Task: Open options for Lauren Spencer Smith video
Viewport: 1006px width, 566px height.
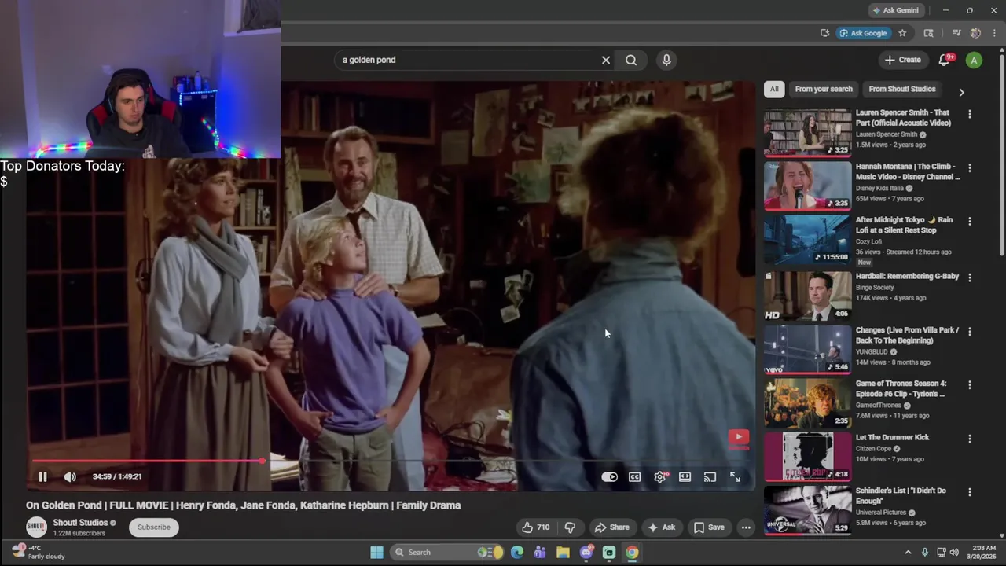Action: pos(969,114)
